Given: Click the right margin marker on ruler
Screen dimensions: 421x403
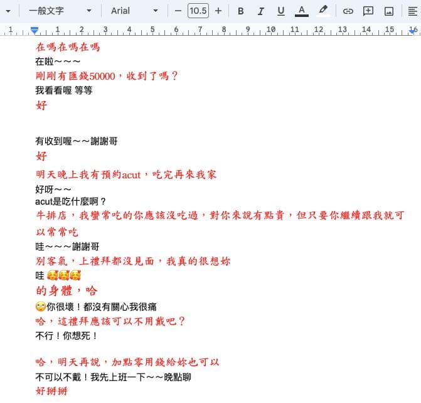Looking at the screenshot, I should pyautogui.click(x=413, y=31).
